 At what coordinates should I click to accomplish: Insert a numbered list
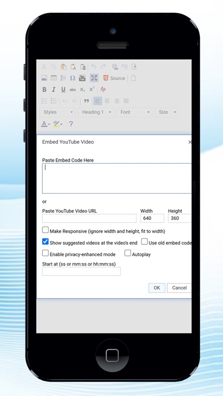(x=44, y=101)
